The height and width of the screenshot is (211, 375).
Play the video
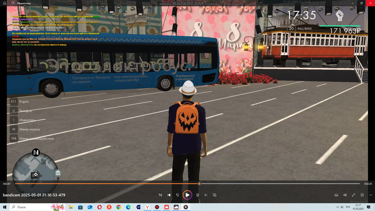point(187,195)
